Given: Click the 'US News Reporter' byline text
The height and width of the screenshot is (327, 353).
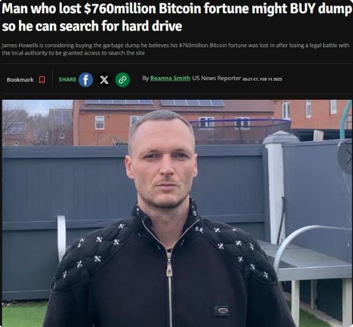Looking at the screenshot, I should tap(216, 78).
